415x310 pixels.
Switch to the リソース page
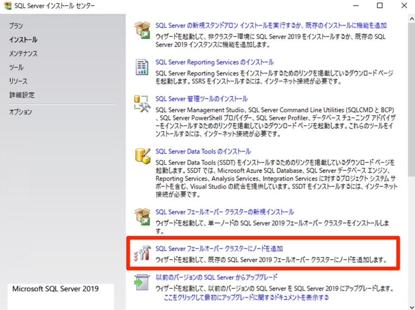tap(18, 81)
